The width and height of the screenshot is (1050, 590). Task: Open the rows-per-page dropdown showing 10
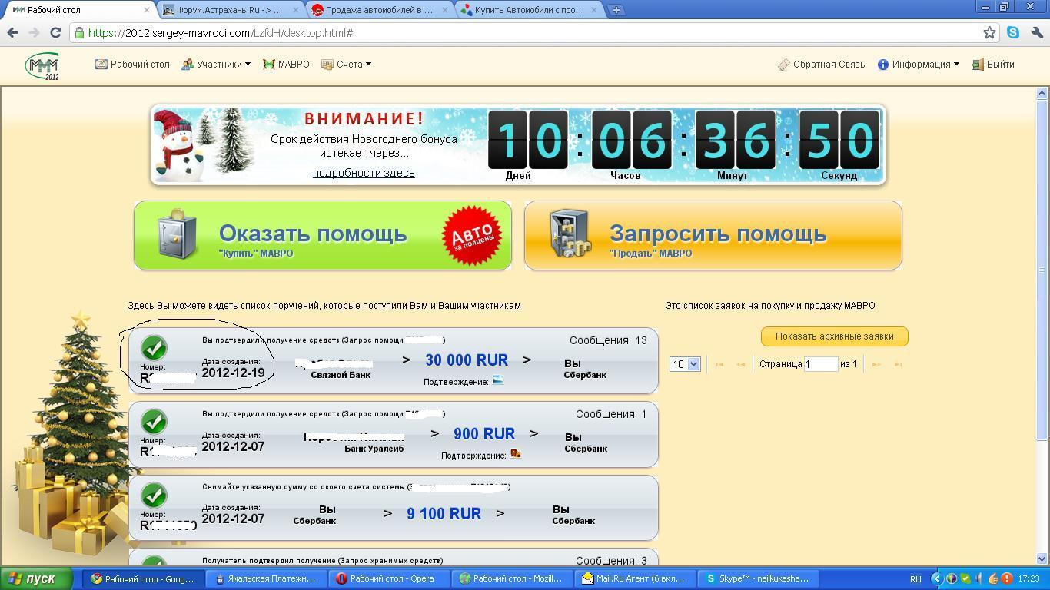[x=685, y=364]
